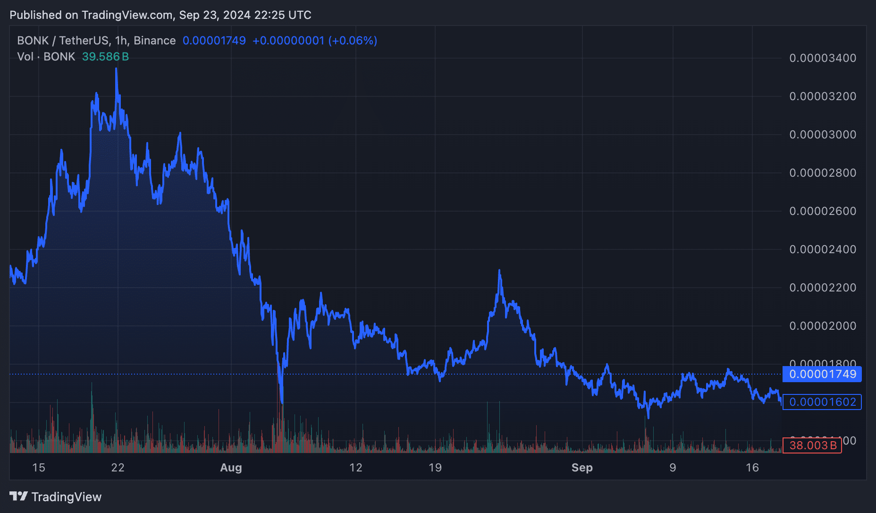Click the BONK / TetherUS, 1h, Binance symbol title
The width and height of the screenshot is (876, 513).
tap(96, 41)
